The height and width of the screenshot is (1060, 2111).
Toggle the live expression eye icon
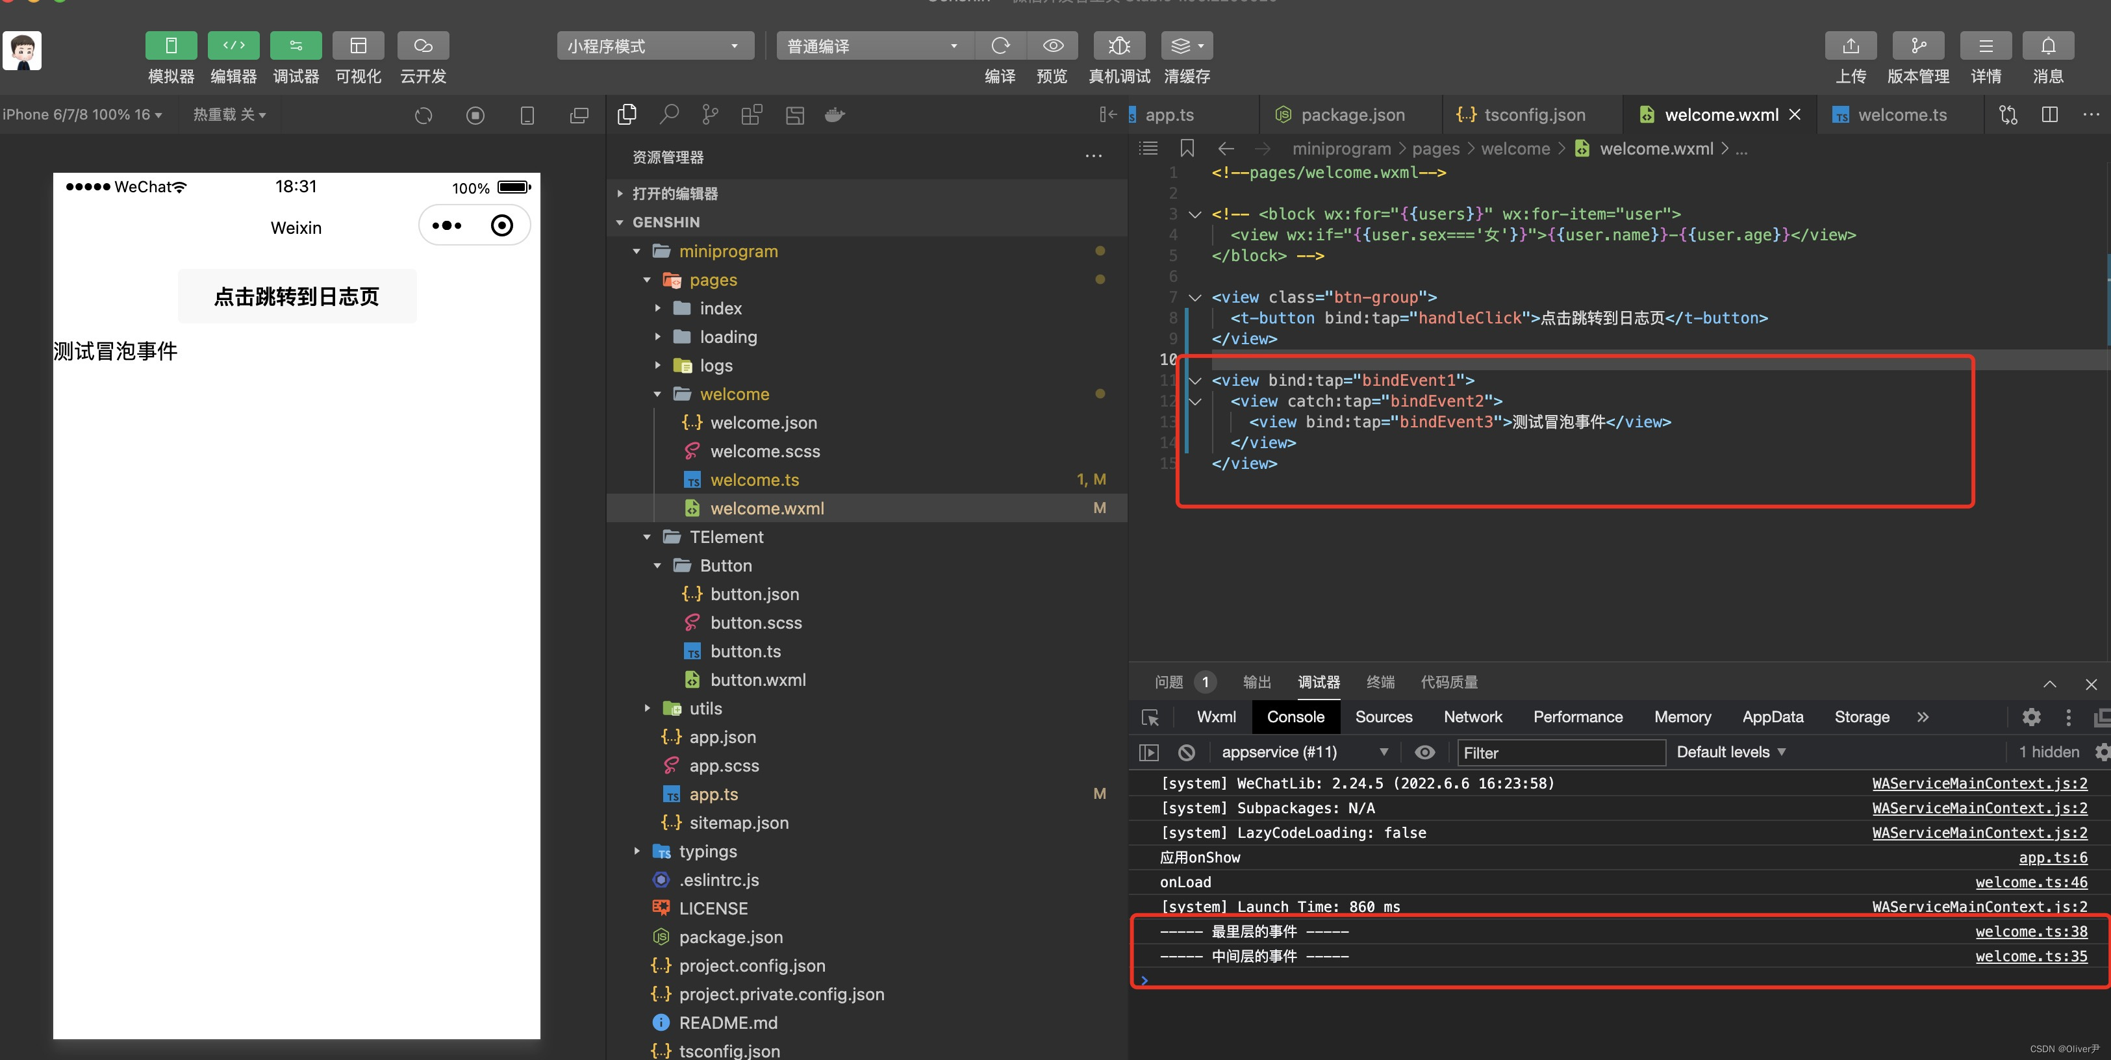click(x=1424, y=752)
